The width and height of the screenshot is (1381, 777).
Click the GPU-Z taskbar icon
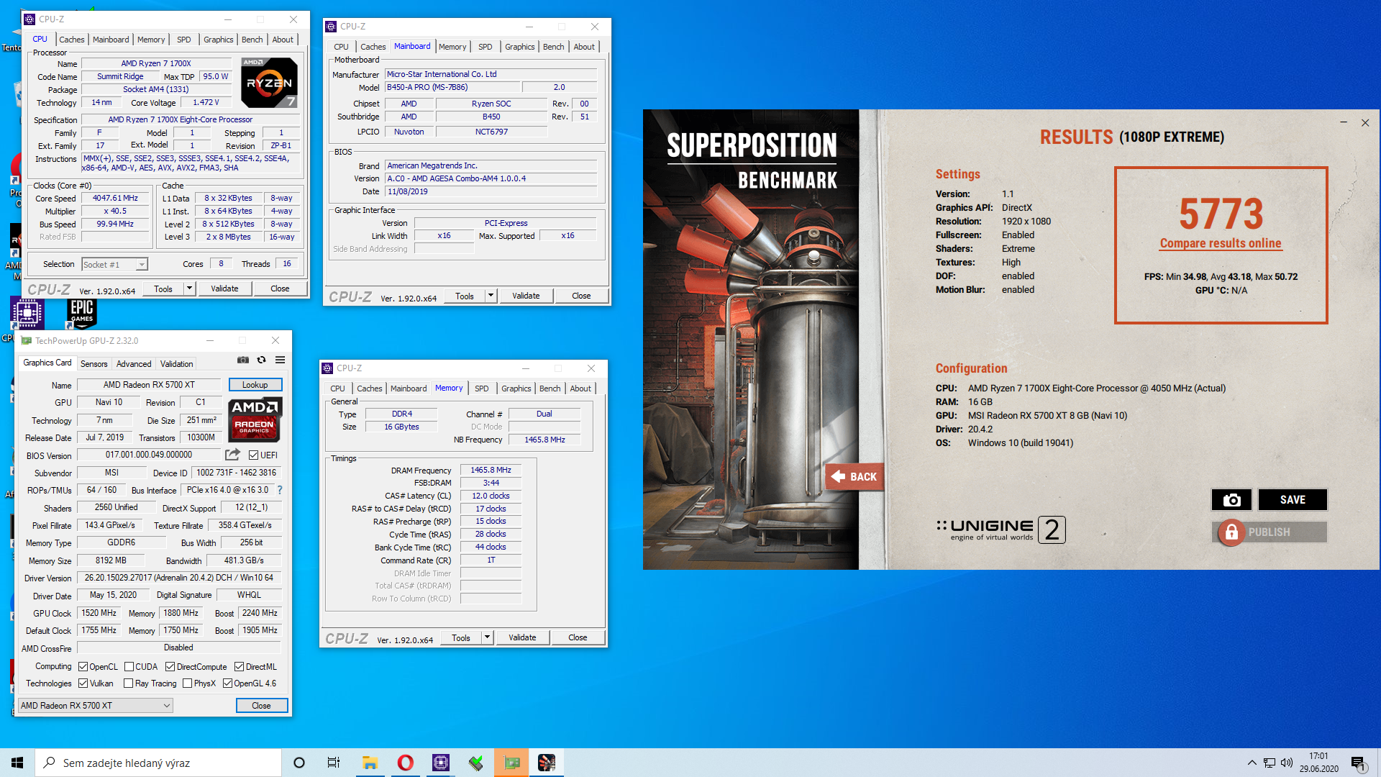(x=511, y=763)
